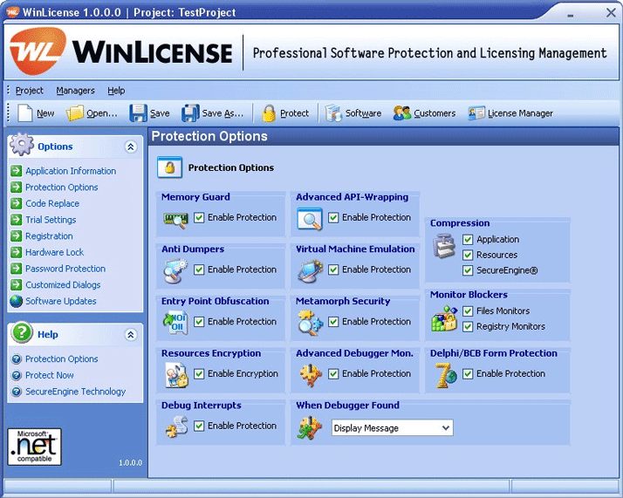Click the Save As toolbar icon
The height and width of the screenshot is (498, 623).
190,113
